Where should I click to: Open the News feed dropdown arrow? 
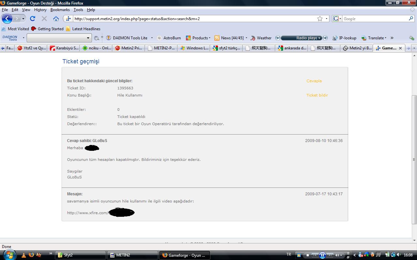coord(246,38)
